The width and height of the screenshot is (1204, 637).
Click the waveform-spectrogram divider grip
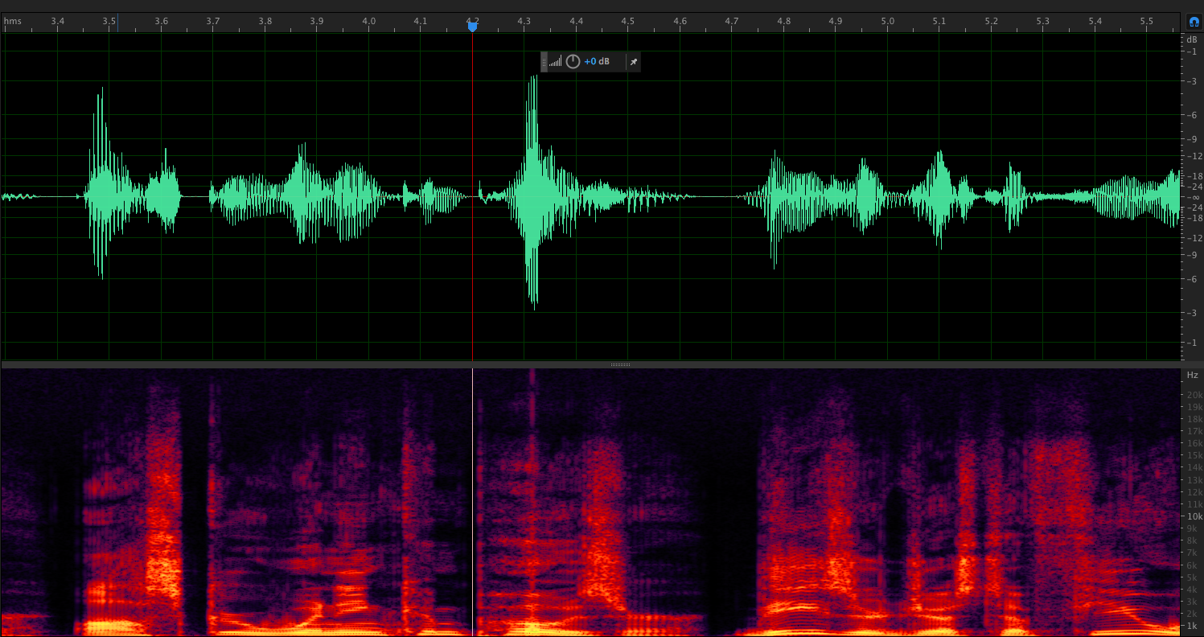[620, 364]
